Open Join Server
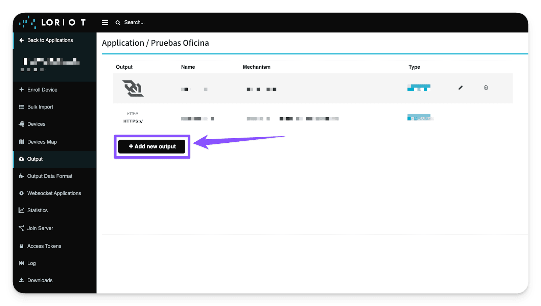Screen dimensions: 541x306 point(40,228)
